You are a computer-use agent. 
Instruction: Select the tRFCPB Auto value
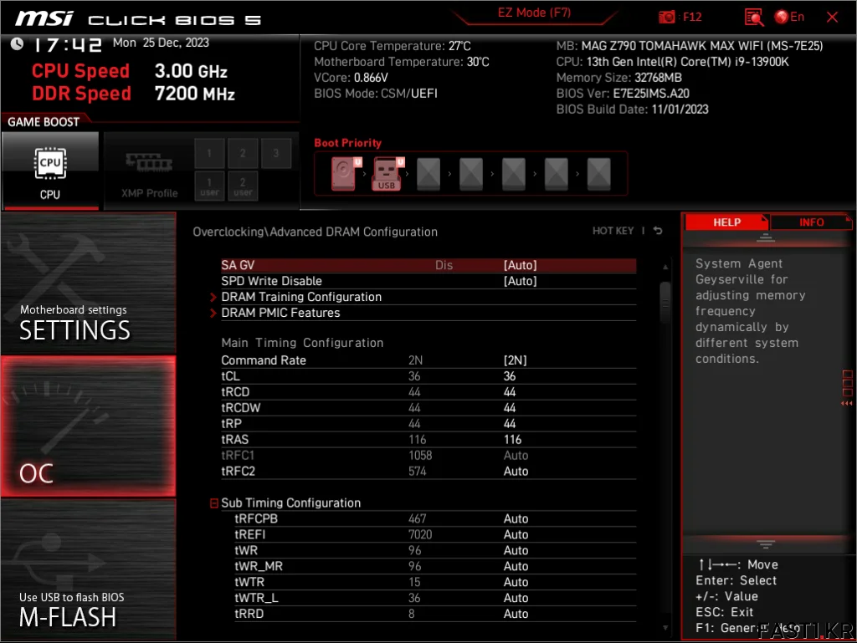[x=516, y=518]
